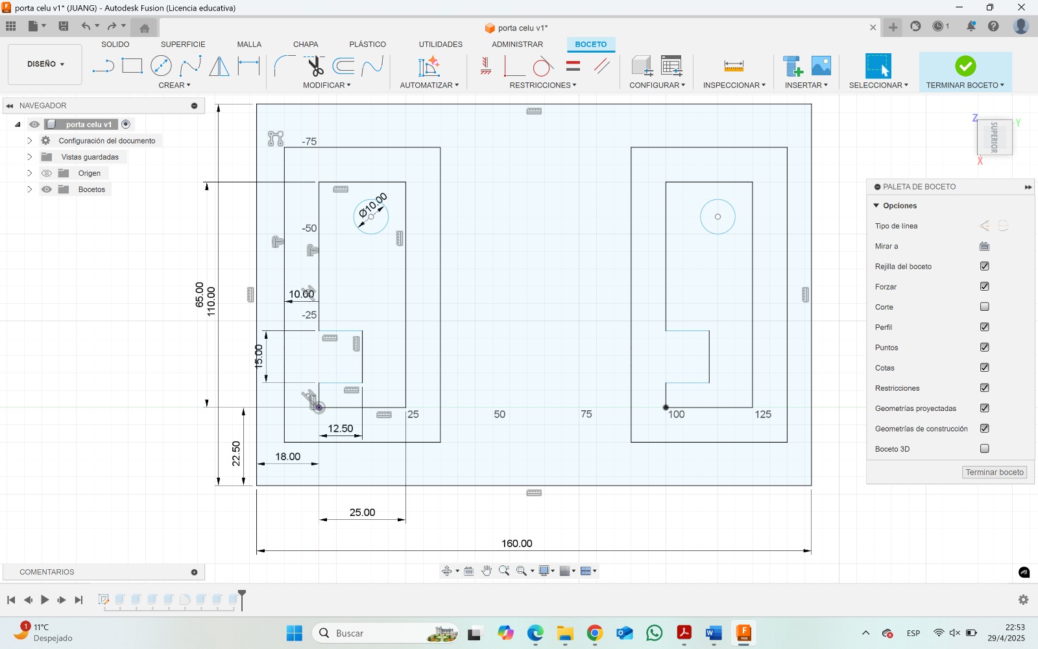Open the DISEÑO workspace dropdown

45,64
